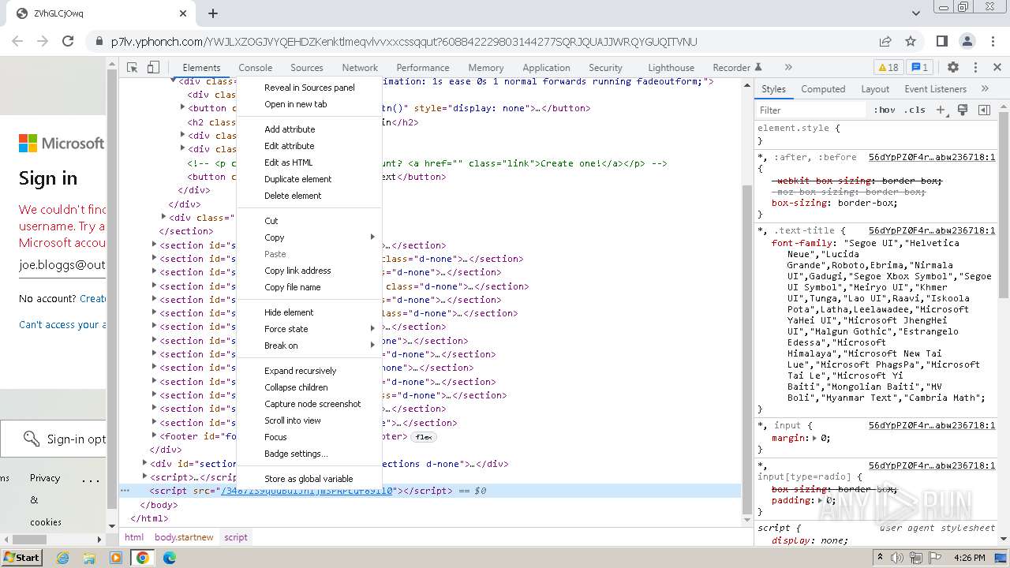This screenshot has height=568, width=1010.
Task: Open stylesheet source link beside .text-title rule
Action: 932,230
